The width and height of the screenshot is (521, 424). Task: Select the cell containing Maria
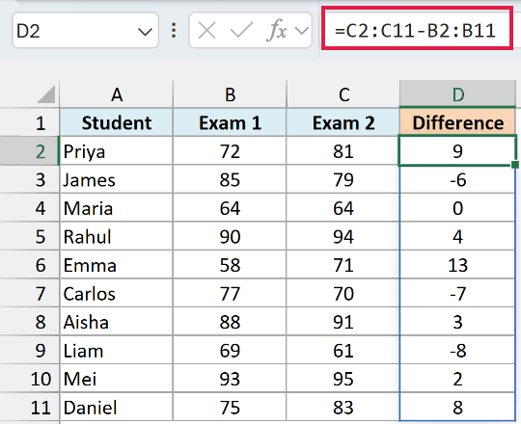point(117,208)
